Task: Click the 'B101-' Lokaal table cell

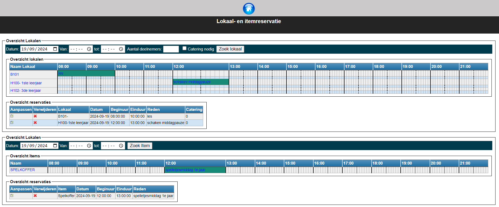Action: (73, 116)
